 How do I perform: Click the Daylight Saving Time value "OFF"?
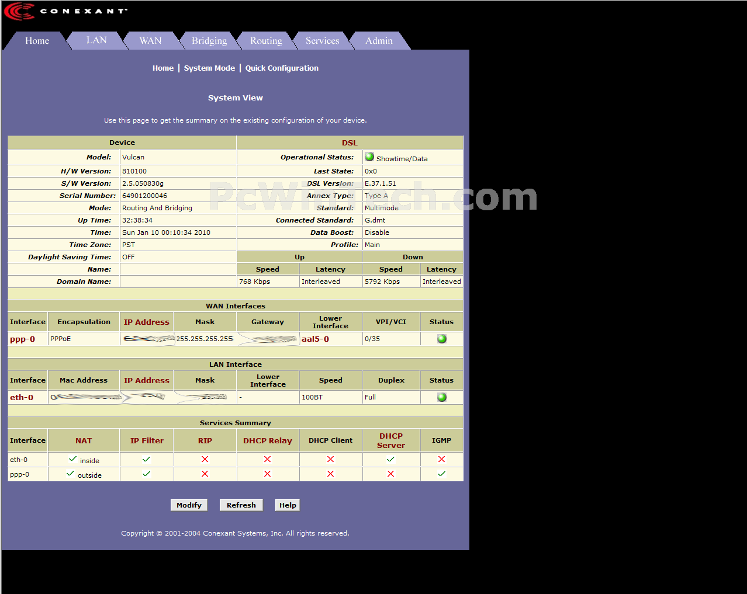[128, 257]
